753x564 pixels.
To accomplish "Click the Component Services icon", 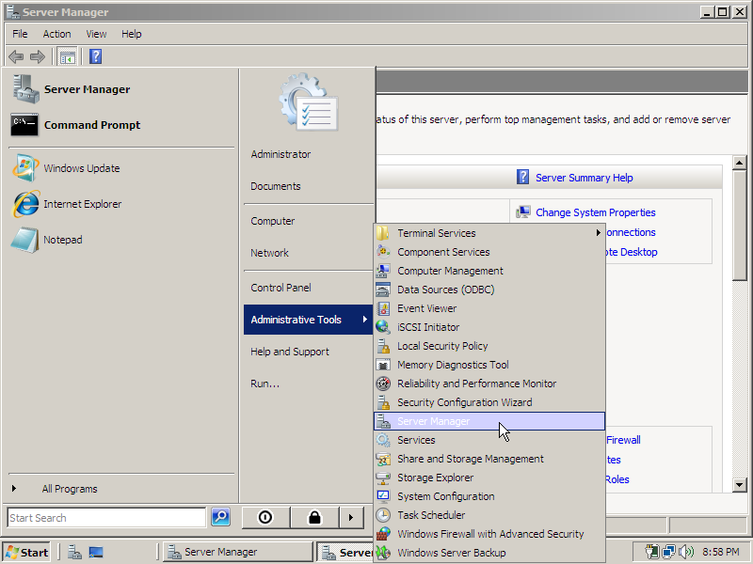I will (383, 252).
